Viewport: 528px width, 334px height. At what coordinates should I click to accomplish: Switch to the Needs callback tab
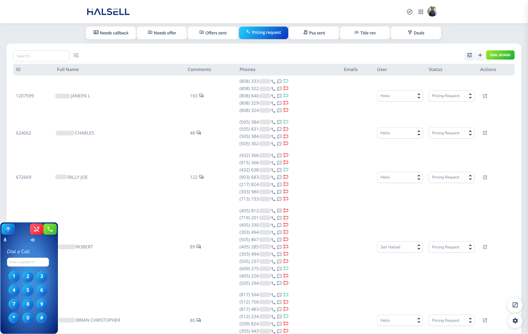(111, 33)
